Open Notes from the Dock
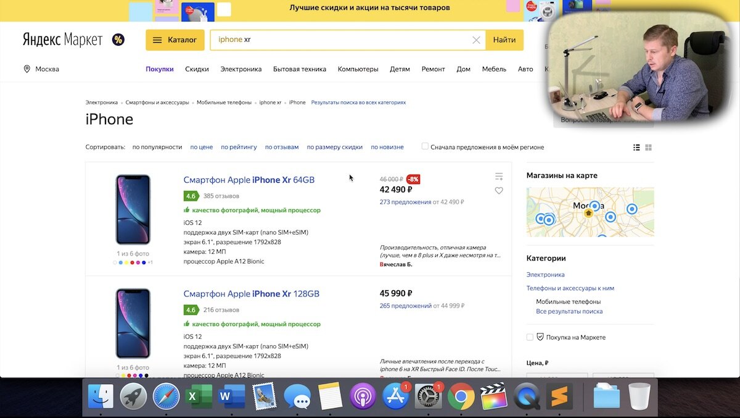Screen dimensions: 740x418 [330, 396]
